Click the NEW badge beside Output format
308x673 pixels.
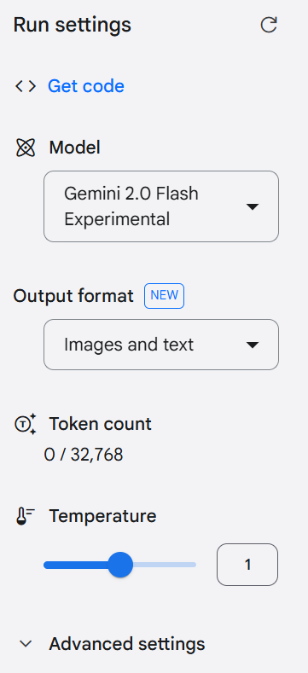tap(164, 296)
